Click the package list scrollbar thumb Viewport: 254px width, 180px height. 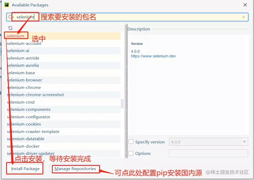tap(122, 104)
